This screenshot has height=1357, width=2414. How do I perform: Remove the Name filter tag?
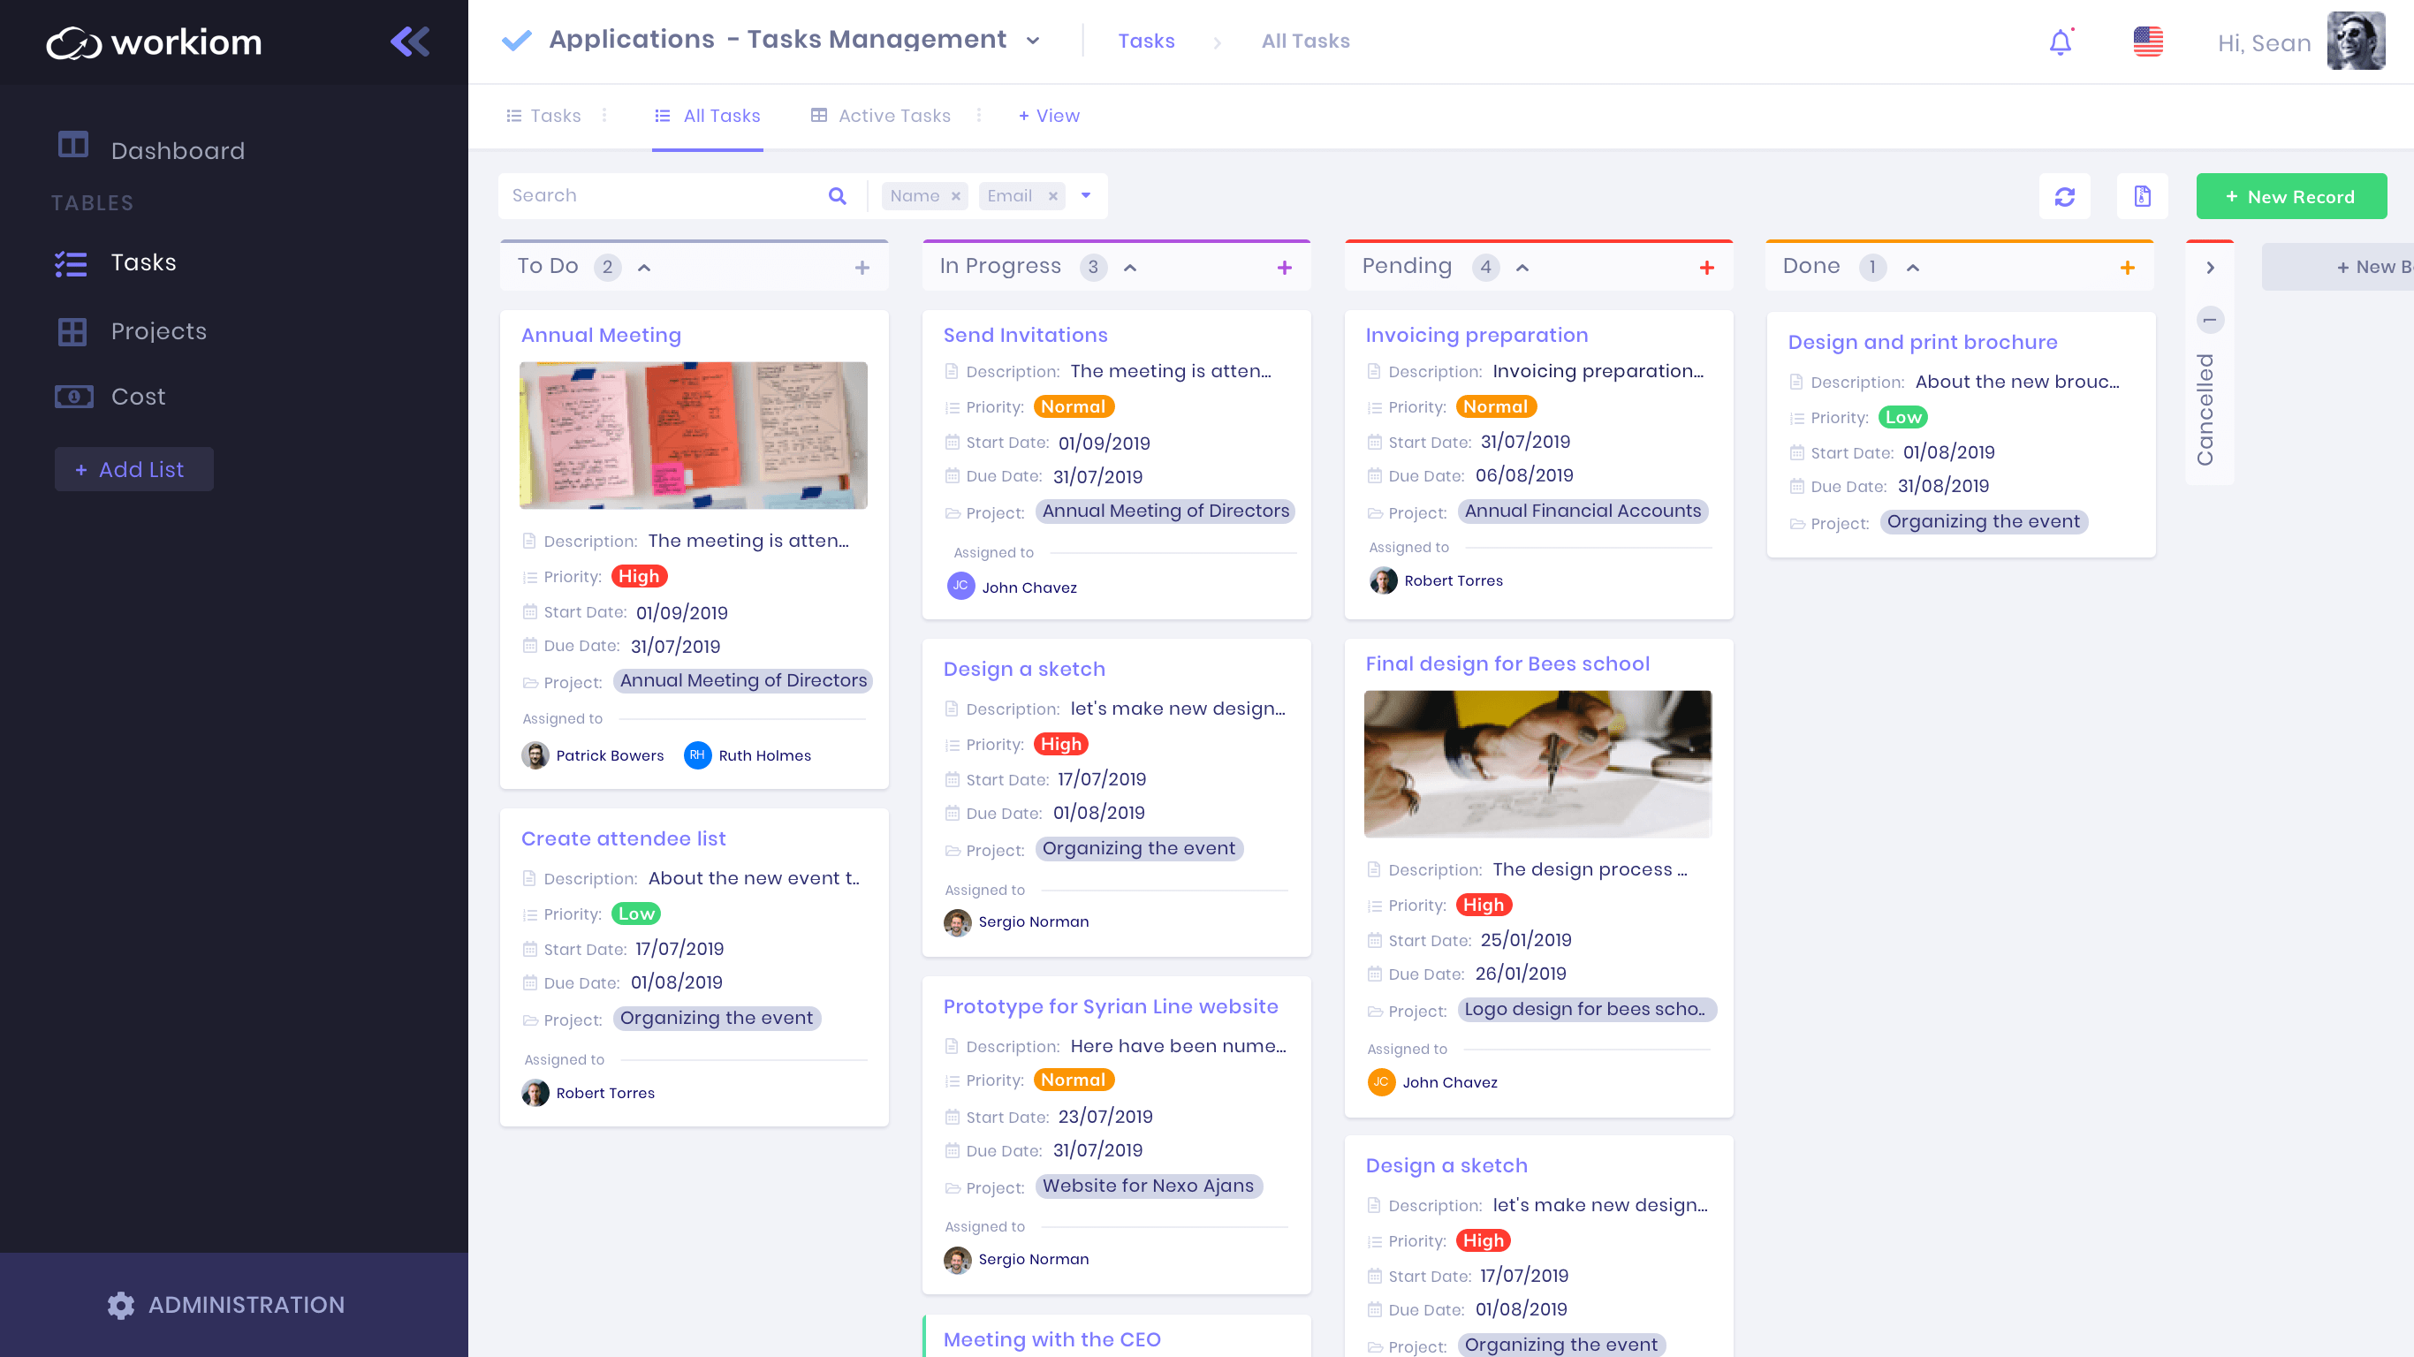pyautogui.click(x=956, y=197)
